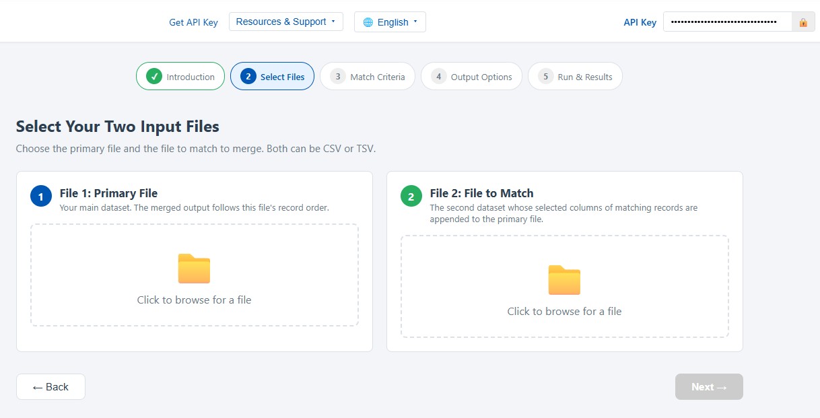The image size is (820, 418).
Task: Click 'Choose the primary file and the file...' text
Action: pyautogui.click(x=196, y=148)
